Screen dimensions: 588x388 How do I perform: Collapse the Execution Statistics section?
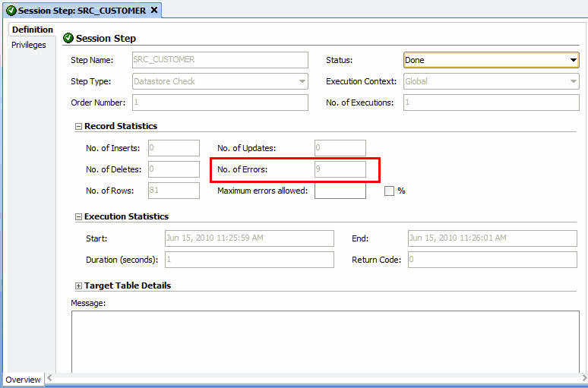point(78,216)
